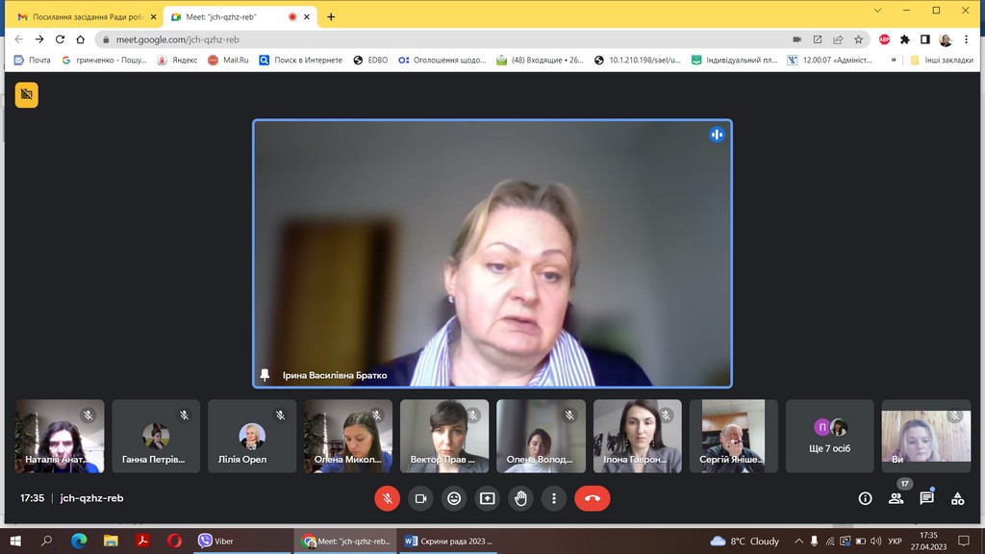Open the EDBO bookmark
The height and width of the screenshot is (554, 985).
coord(371,60)
